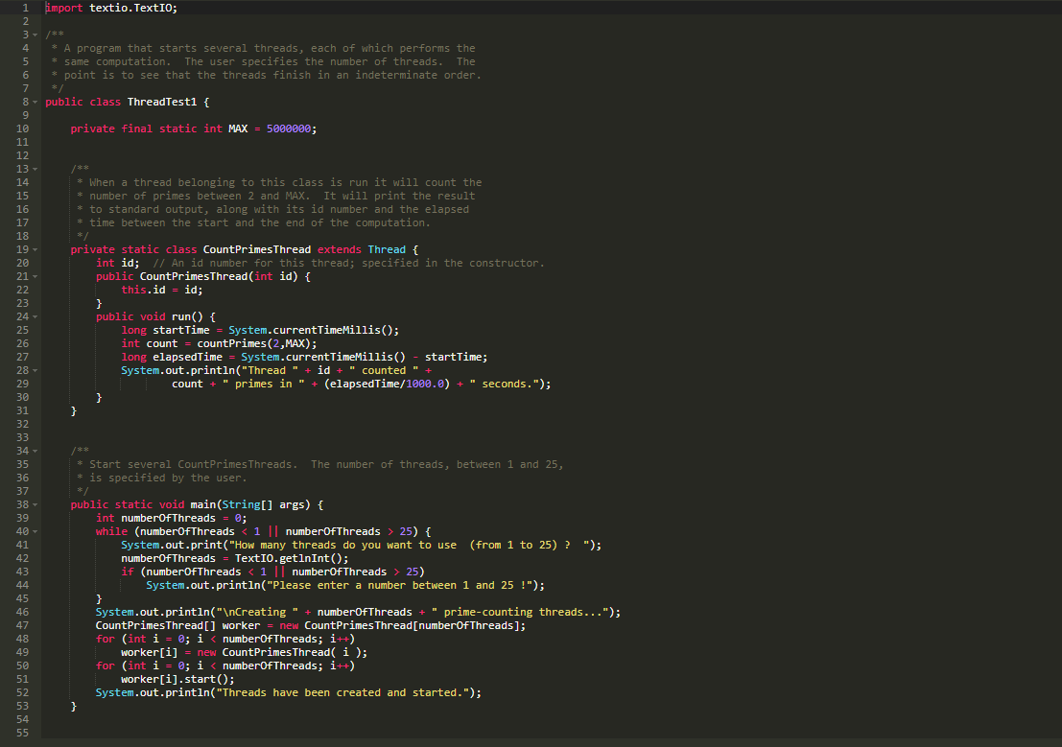Click the comment 'A program that starts several threads'

184,48
